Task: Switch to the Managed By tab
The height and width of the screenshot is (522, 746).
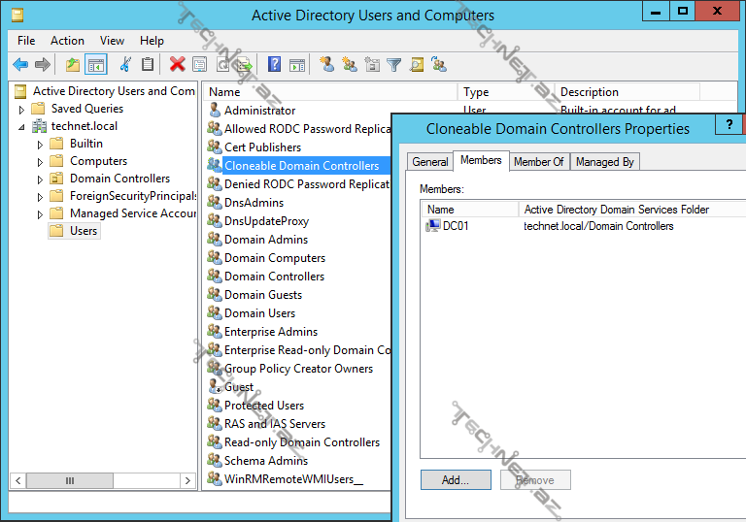Action: pos(605,162)
